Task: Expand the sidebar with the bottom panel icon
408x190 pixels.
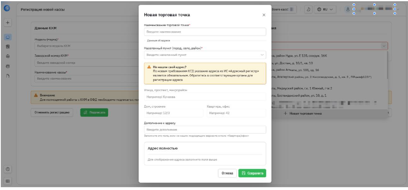Action: 7,181
